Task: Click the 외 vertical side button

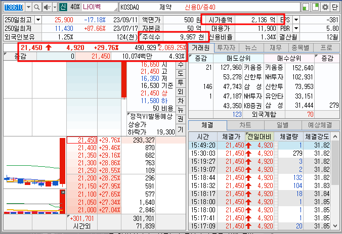Action: (181, 91)
